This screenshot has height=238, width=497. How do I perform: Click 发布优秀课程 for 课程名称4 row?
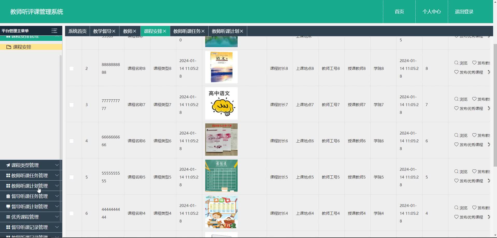tap(468, 217)
